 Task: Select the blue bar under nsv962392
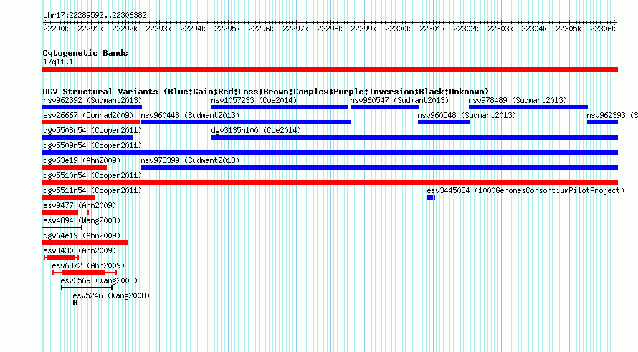point(92,107)
